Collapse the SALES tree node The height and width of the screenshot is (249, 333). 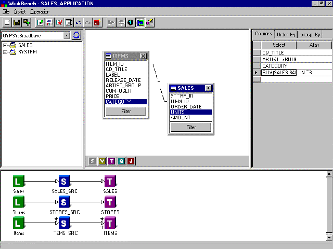point(5,46)
